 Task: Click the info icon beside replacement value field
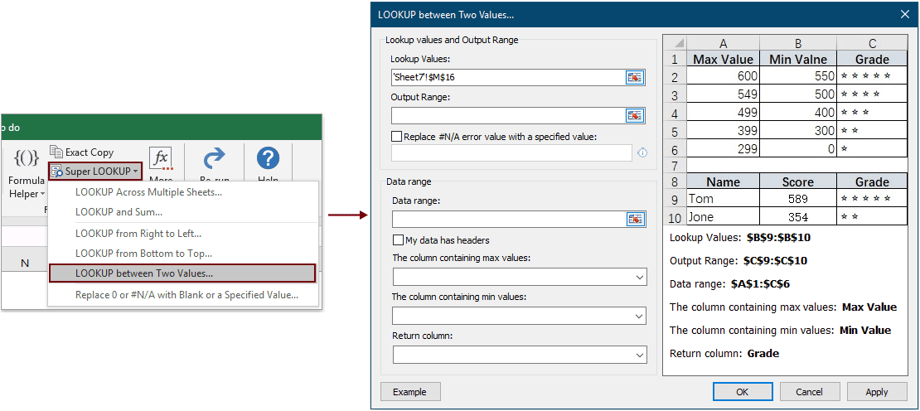(642, 152)
